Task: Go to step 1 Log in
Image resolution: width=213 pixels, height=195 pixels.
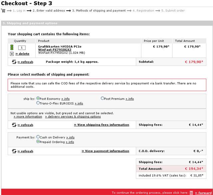Action: (19, 11)
